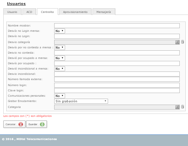
Task: Clear Desvío categoría with trash icon
Action: coord(182,42)
